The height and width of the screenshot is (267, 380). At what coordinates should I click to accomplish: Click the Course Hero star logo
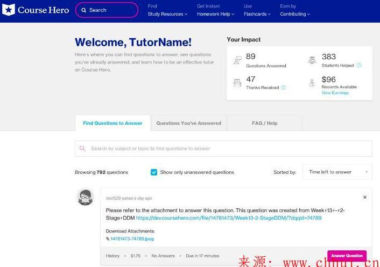(x=9, y=10)
